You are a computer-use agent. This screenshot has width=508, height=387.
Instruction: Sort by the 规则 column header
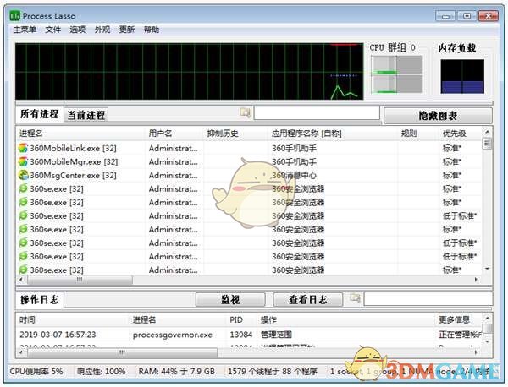[x=419, y=134]
